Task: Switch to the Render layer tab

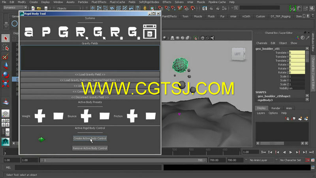Action: click(275, 108)
